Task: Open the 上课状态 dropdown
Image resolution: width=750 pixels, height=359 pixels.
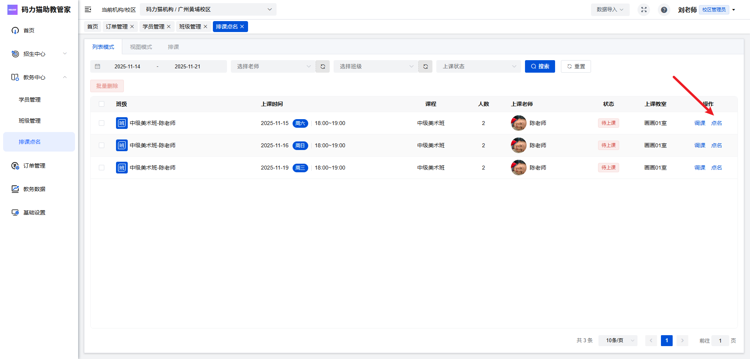Action: click(479, 66)
